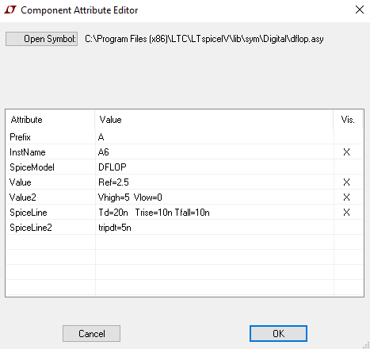Select the Prefix value field containing A
Viewport: 370px width, 349px height.
[215, 137]
